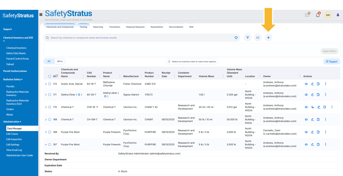Open more options for Chemical Y row
Viewport: 343px width, 176px height.
[332, 107]
